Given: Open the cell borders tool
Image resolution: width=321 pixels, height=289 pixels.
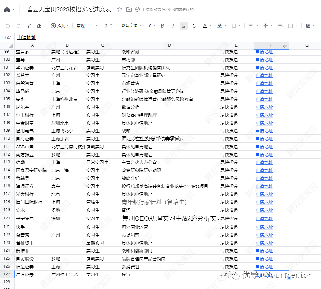Looking at the screenshot, I should 234,26.
